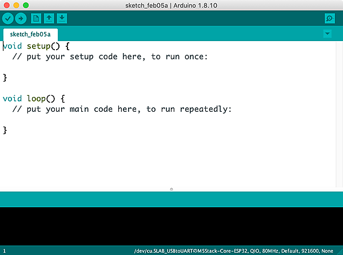Open a sketch using the up-arrow icon
The image size is (343, 255).
(49, 18)
